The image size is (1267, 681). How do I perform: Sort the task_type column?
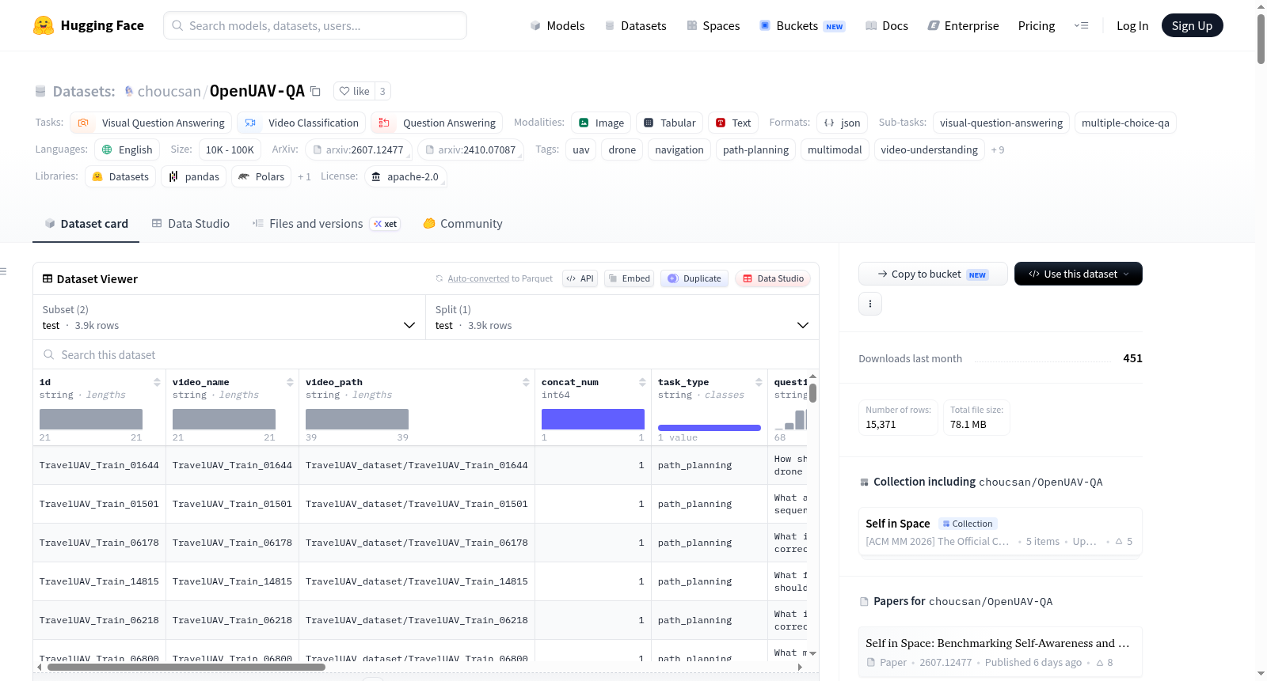(x=759, y=382)
